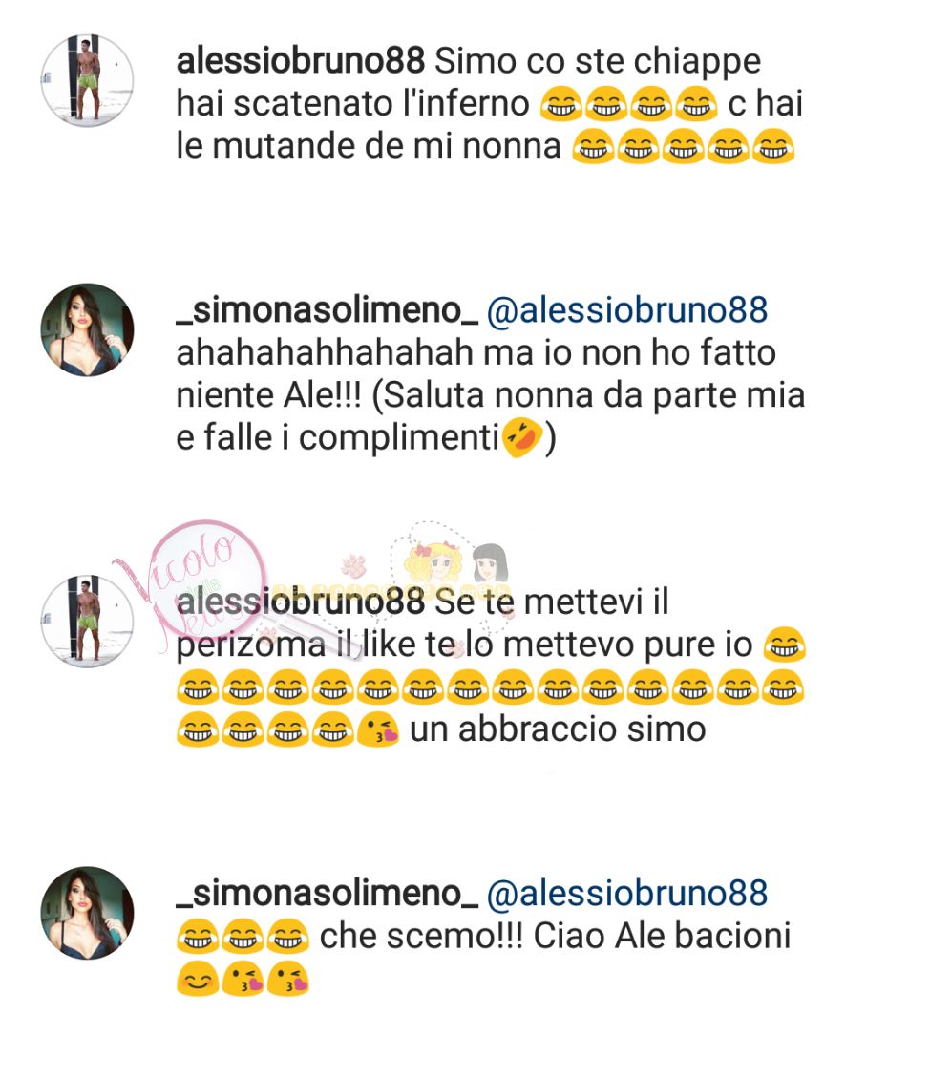
Task: Click the kiss emoji before "un abbraccio simo"
Action: (x=378, y=730)
